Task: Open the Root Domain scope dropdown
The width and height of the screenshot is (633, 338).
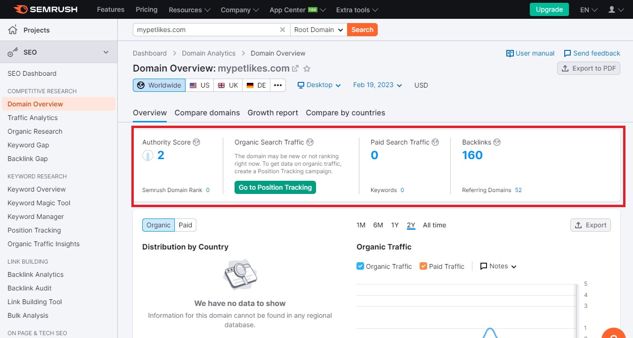Action: point(319,30)
